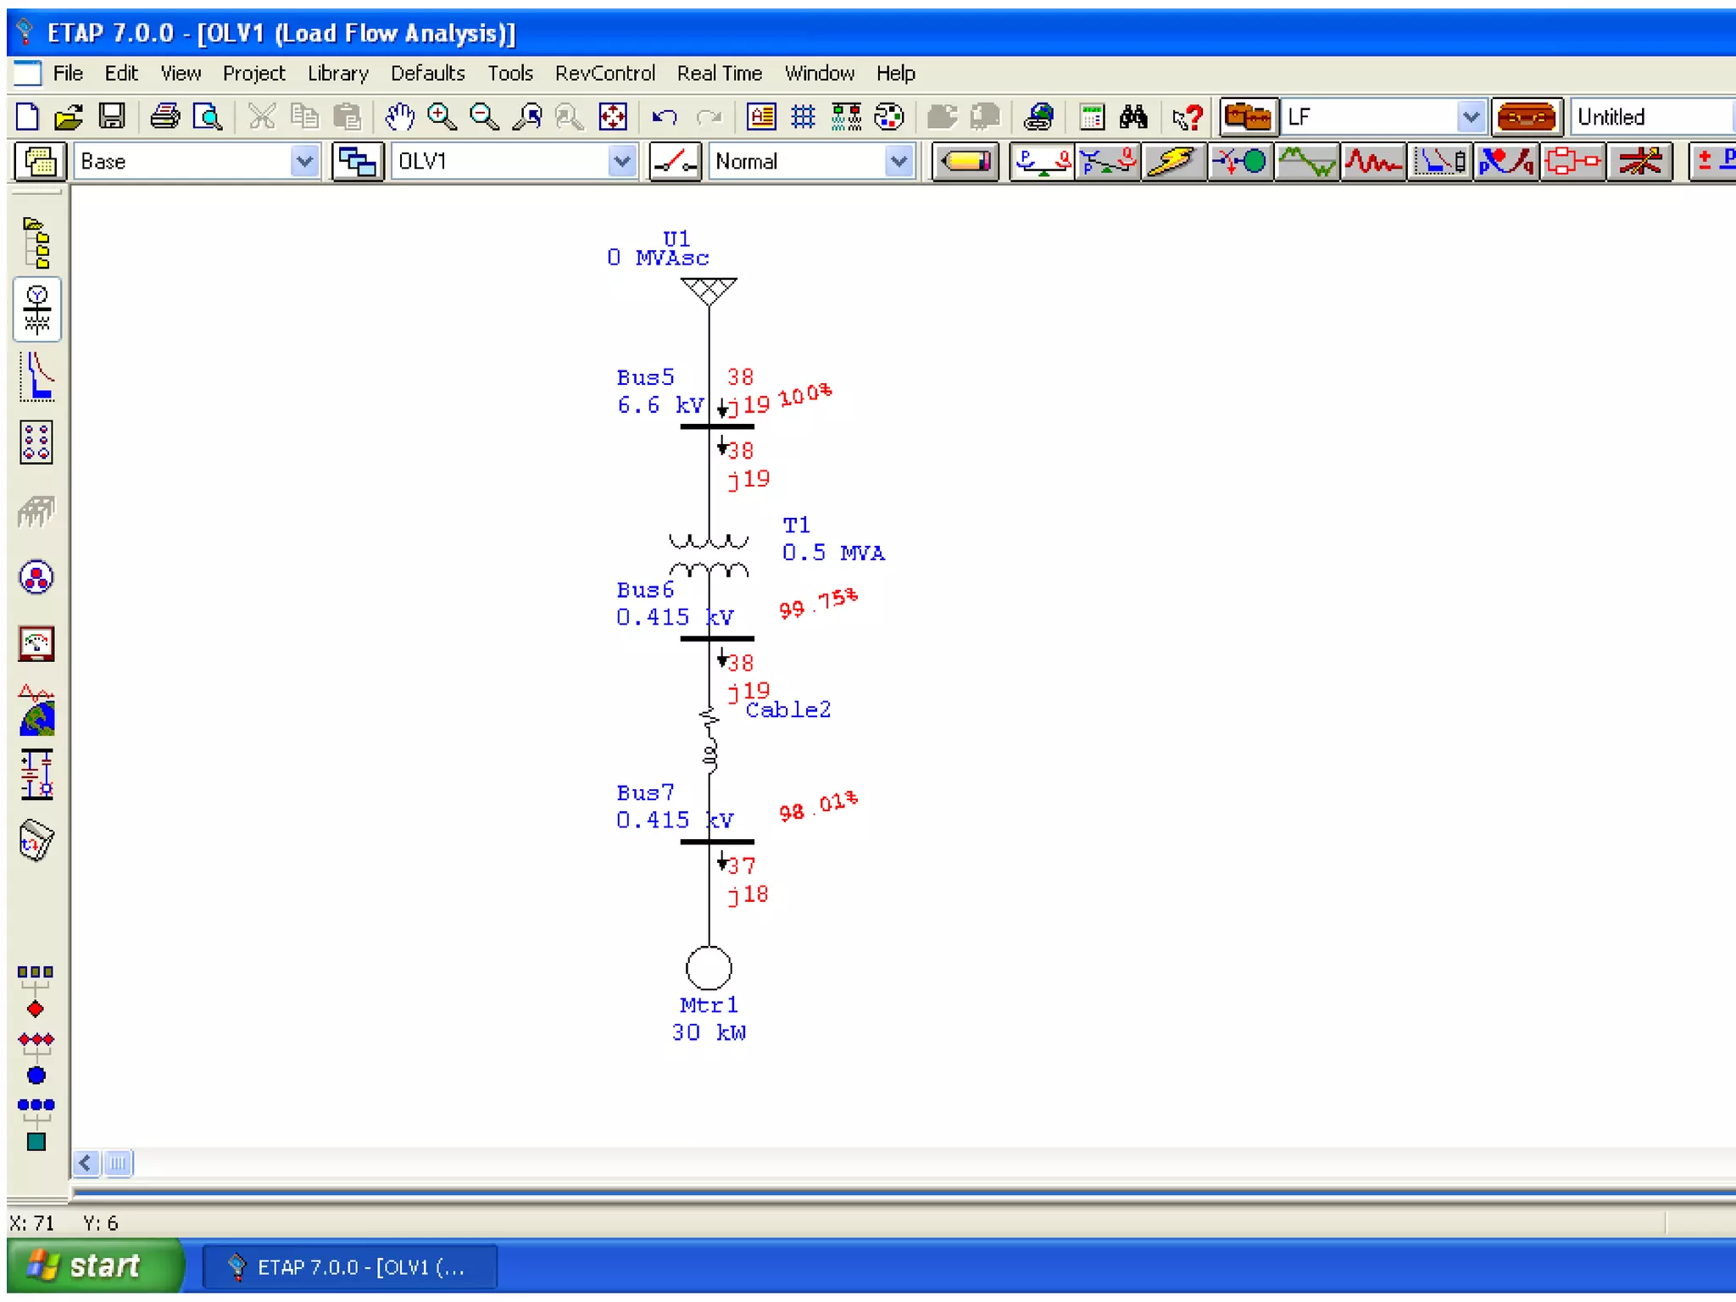The width and height of the screenshot is (1736, 1302).
Task: Click the configuration switch icon
Action: pos(676,161)
